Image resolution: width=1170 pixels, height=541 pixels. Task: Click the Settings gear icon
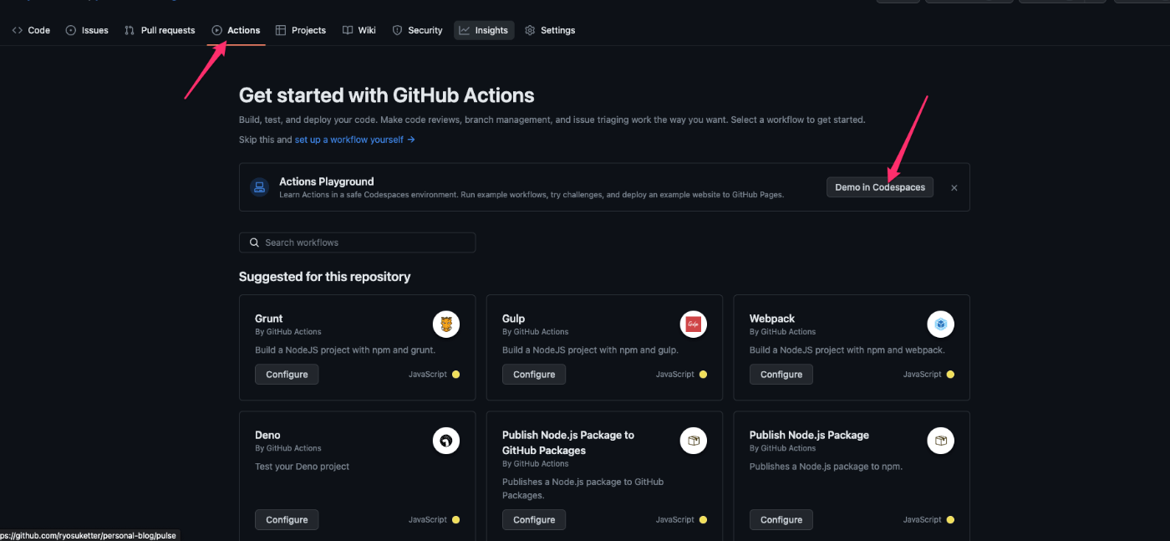click(530, 30)
